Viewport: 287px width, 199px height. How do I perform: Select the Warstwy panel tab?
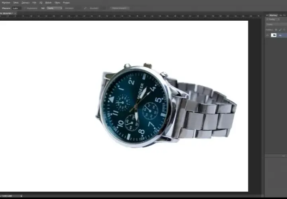(273, 16)
